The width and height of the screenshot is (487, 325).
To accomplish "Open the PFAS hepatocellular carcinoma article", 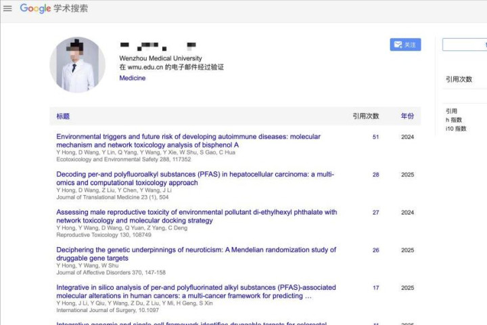I will pyautogui.click(x=195, y=178).
